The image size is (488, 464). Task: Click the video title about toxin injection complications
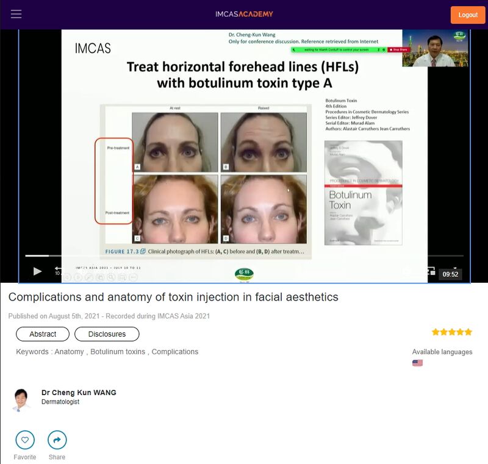[173, 297]
